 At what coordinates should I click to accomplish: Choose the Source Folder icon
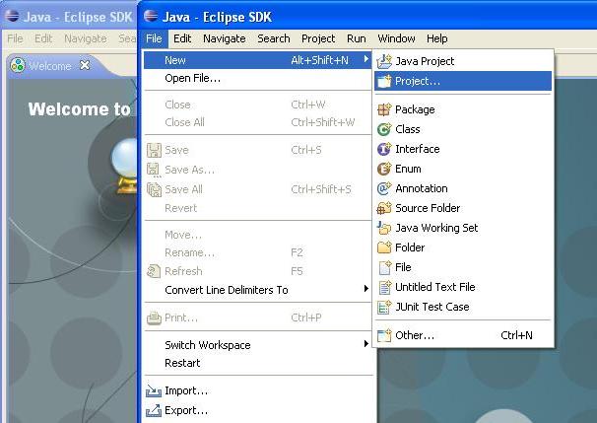pyautogui.click(x=384, y=208)
